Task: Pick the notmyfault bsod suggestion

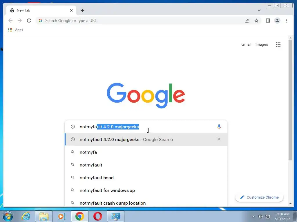Action: (x=146, y=178)
